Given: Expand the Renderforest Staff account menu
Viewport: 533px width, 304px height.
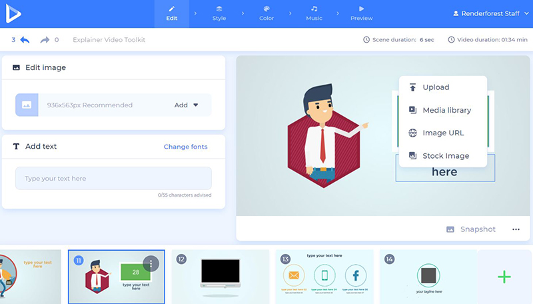Looking at the screenshot, I should tap(491, 13).
